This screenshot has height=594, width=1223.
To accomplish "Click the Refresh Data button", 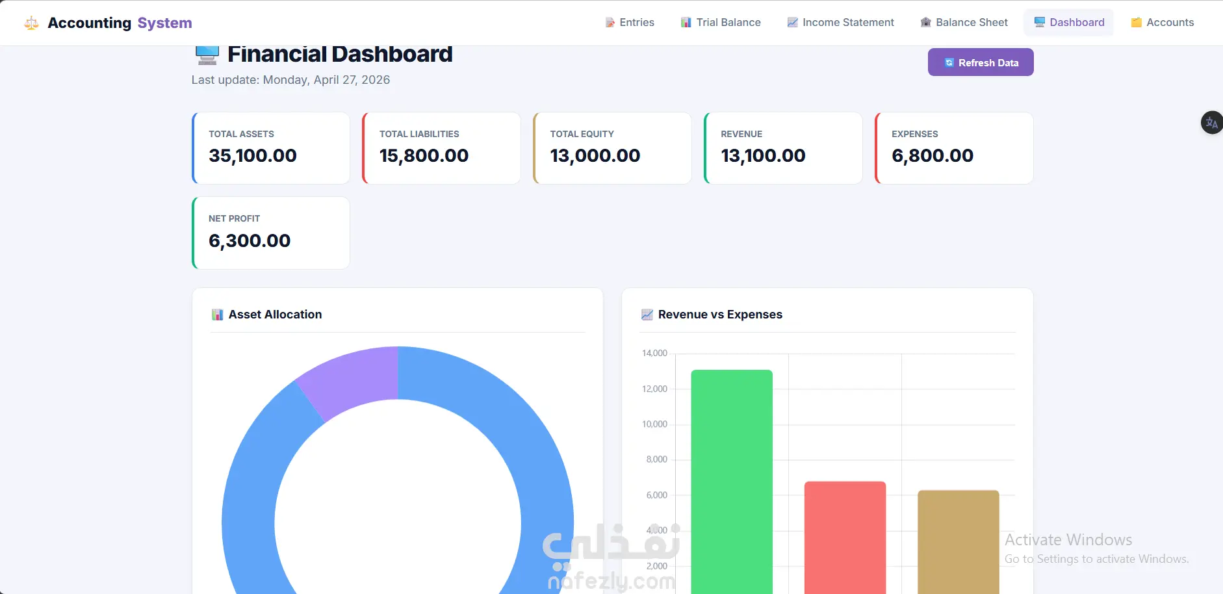I will (981, 62).
